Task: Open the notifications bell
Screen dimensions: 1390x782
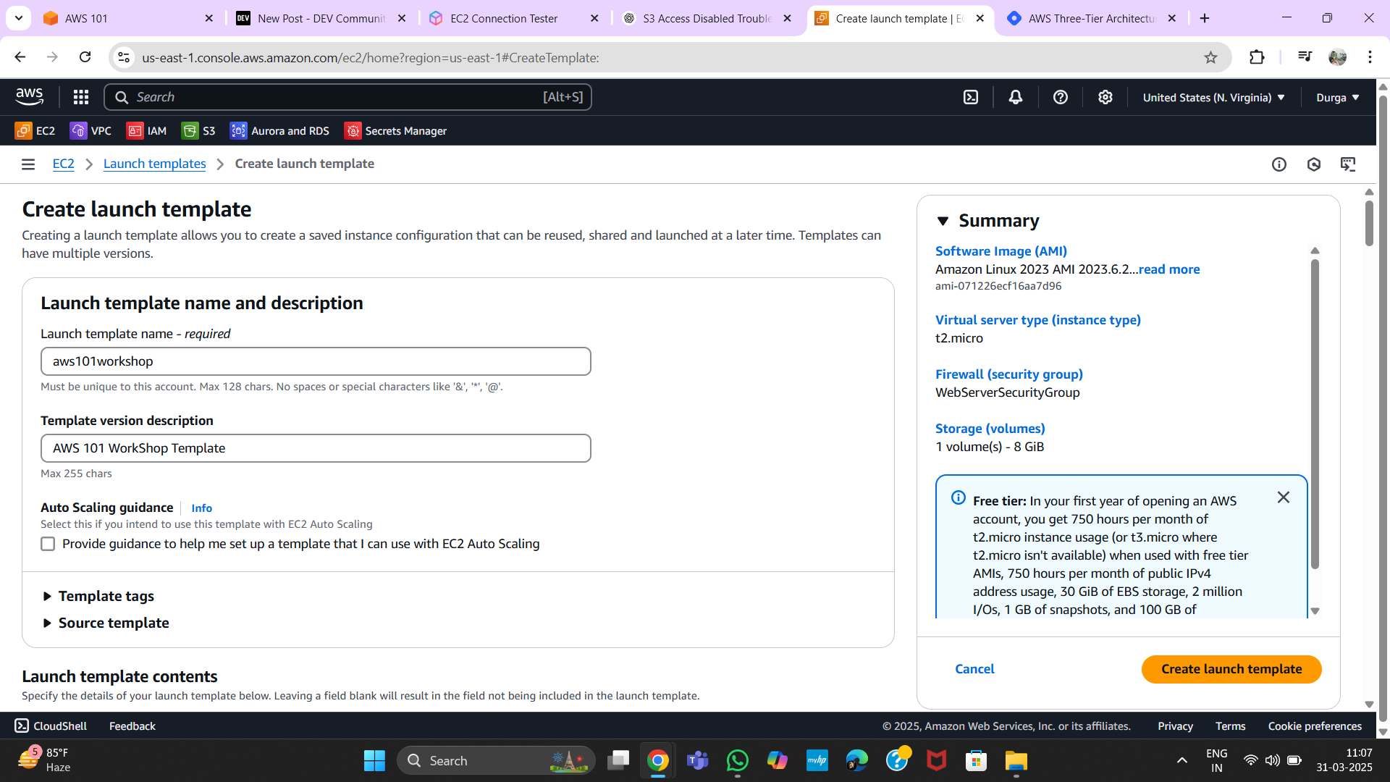Action: (x=1016, y=97)
